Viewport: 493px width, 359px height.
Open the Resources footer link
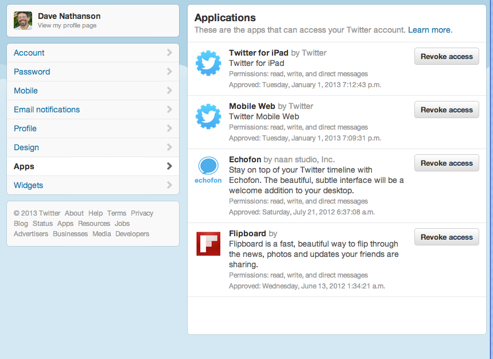(94, 223)
